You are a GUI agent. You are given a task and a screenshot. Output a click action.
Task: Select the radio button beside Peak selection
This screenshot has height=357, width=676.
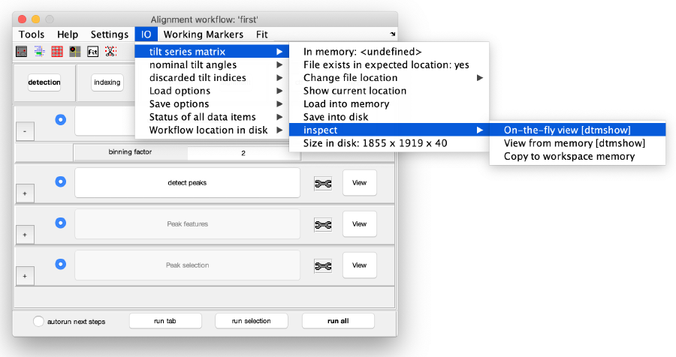tap(61, 264)
